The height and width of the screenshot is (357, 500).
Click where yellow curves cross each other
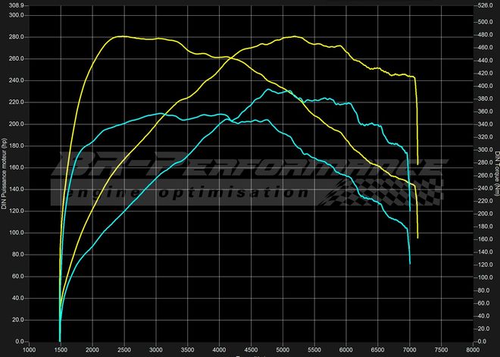230,57
